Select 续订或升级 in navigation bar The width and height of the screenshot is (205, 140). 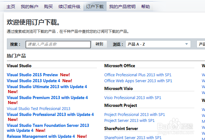69,7
